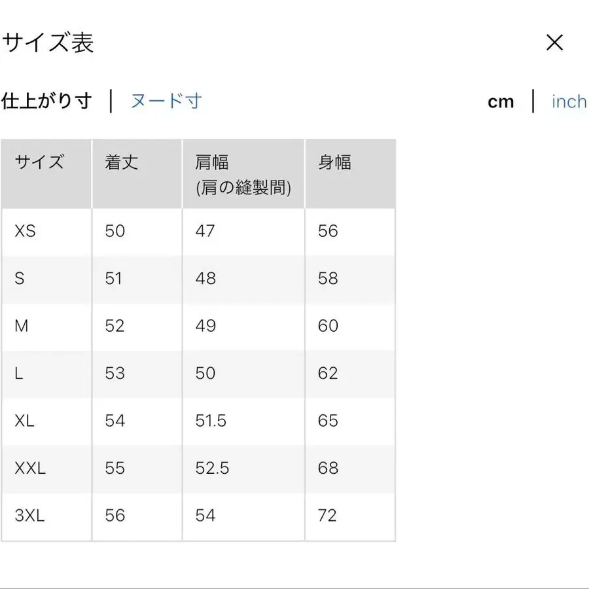Select the S size row
589x589 pixels.
pos(46,279)
